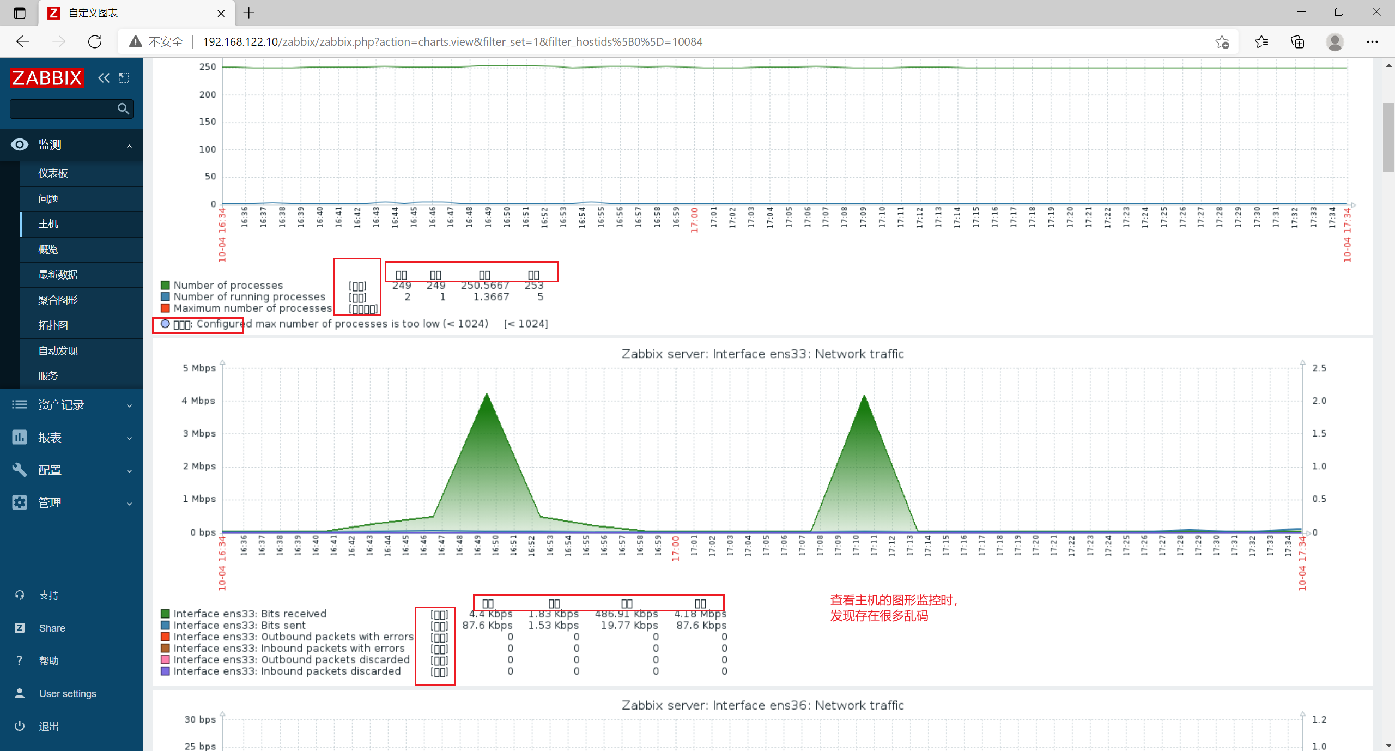Screen dimensions: 1395x751
Task: Click 'Inbound packets discarded' legend label
Action: [287, 671]
